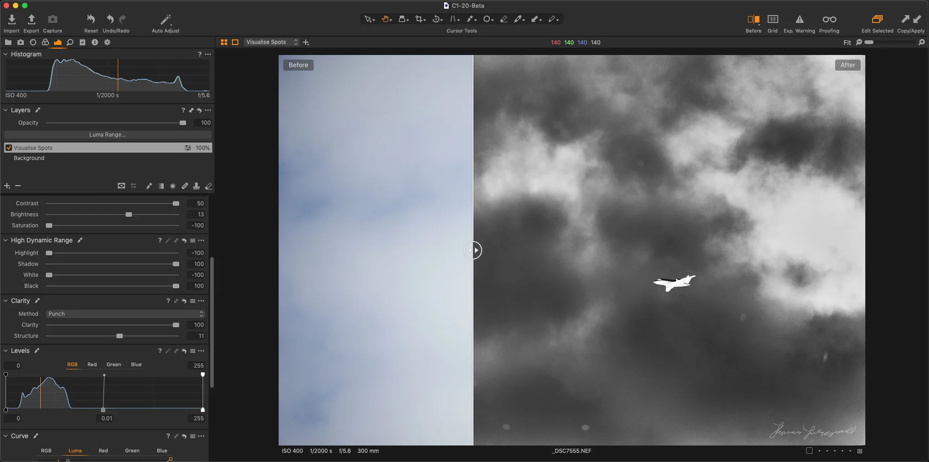The height and width of the screenshot is (462, 929).
Task: Switch Curve panel to the Luma tab
Action: tap(75, 451)
